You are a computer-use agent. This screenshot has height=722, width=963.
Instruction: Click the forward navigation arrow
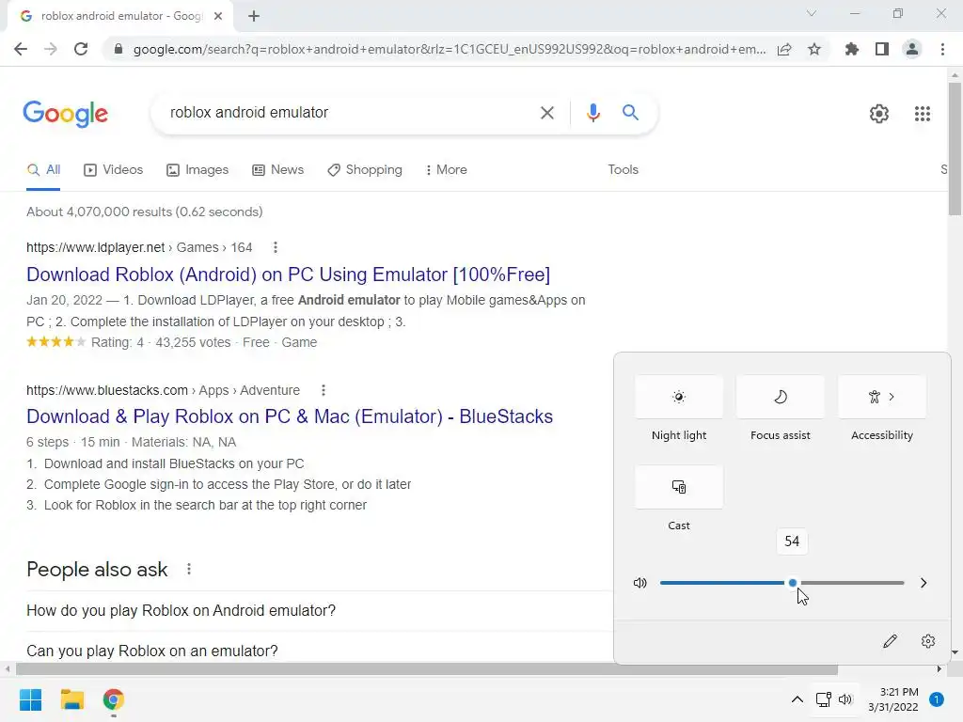pos(51,49)
